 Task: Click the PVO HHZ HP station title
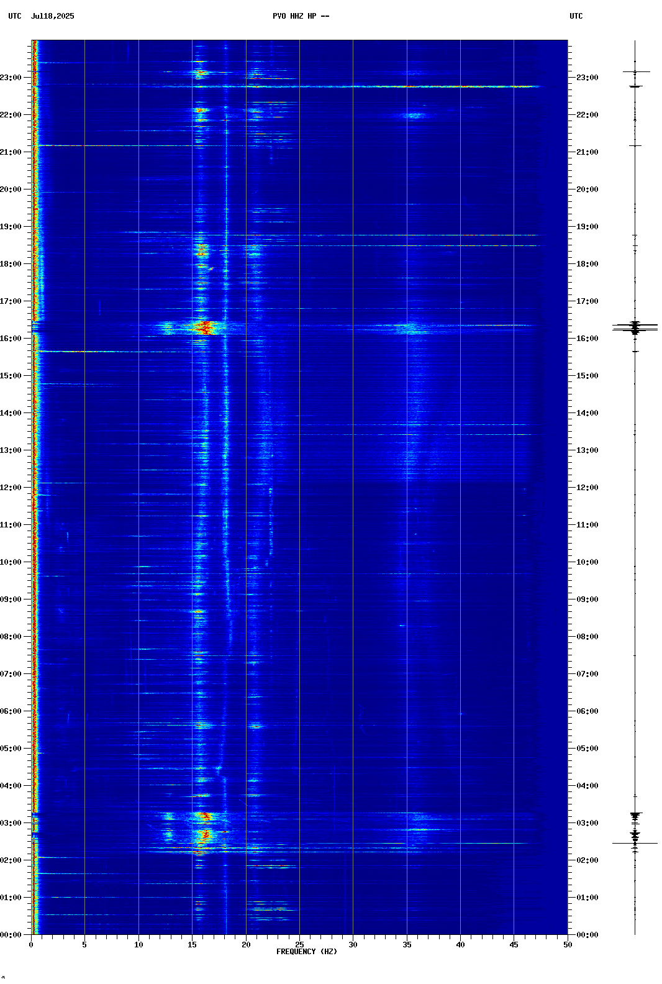pos(301,16)
